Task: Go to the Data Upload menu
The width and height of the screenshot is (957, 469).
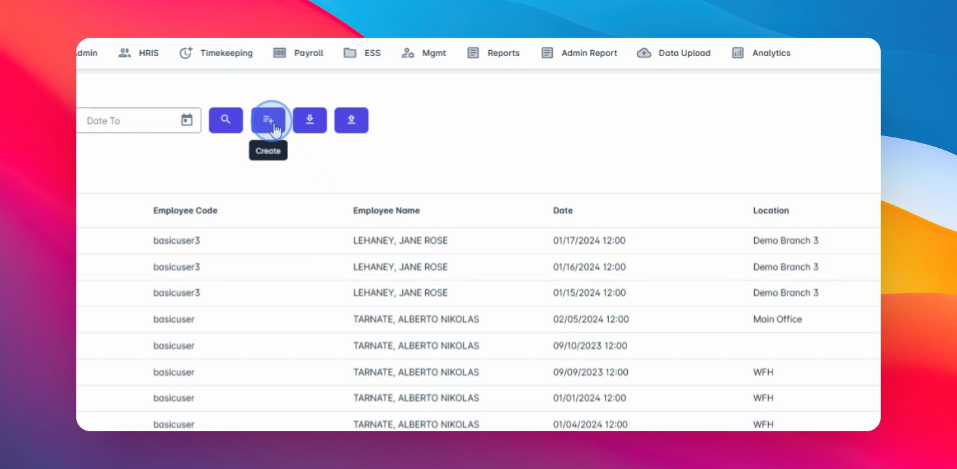Action: [x=673, y=53]
